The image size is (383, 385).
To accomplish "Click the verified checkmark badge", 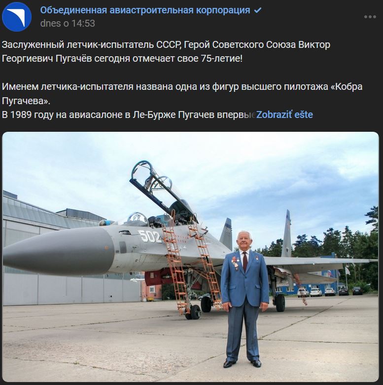I will click(257, 10).
